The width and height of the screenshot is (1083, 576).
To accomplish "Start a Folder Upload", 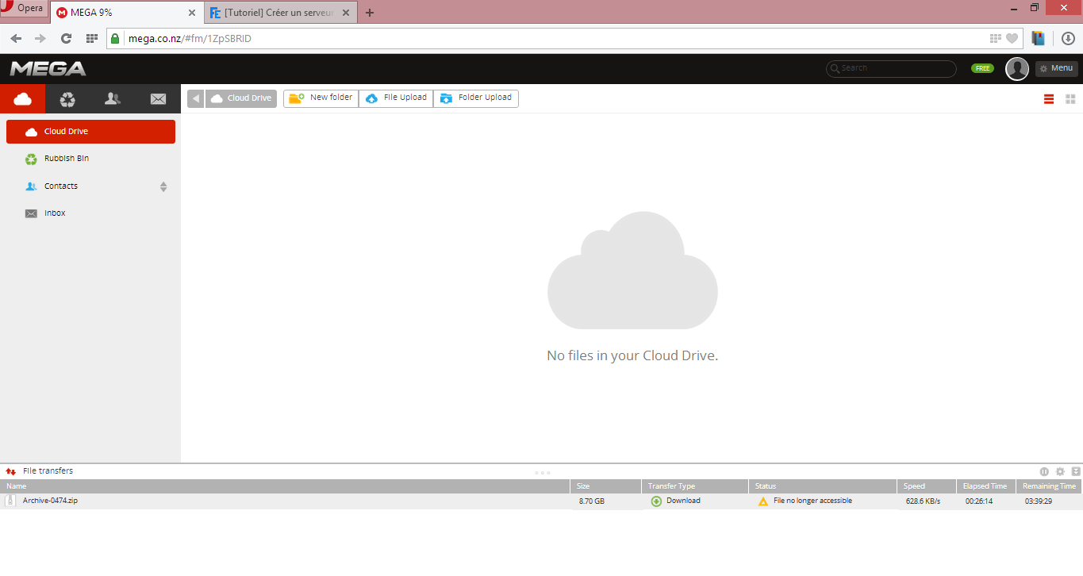I will [x=476, y=98].
